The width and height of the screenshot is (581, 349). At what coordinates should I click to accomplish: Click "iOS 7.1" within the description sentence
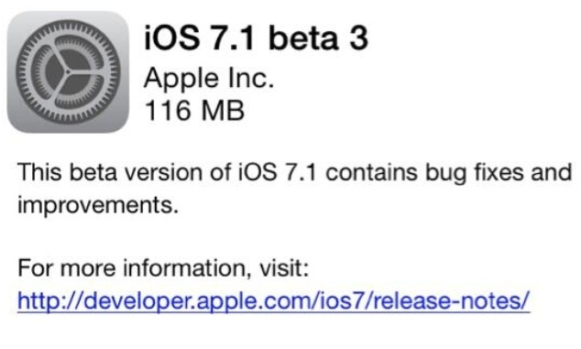tap(277, 172)
